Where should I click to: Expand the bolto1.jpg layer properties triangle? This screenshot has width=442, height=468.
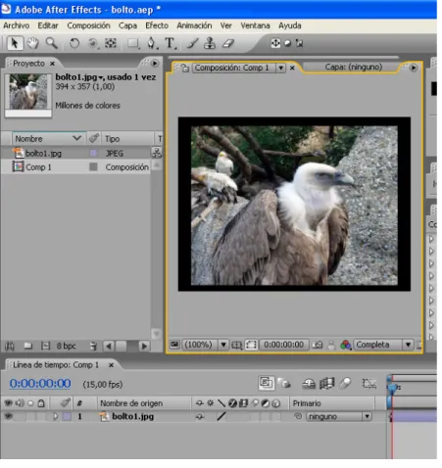pyautogui.click(x=55, y=416)
